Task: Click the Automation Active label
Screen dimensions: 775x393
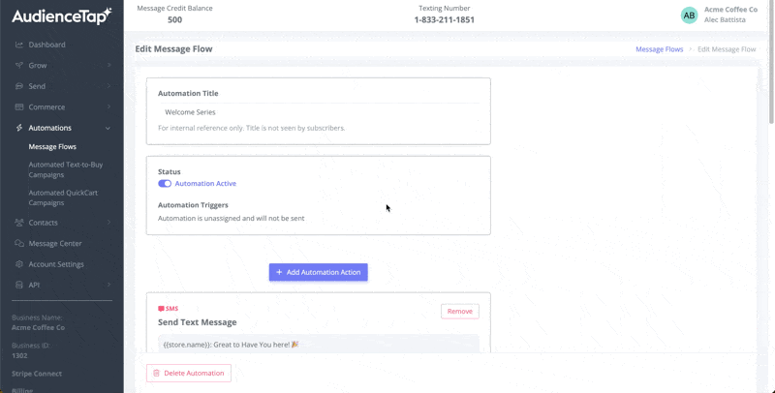Action: (x=205, y=184)
